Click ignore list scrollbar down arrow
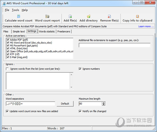Image resolution: width=157 pixels, height=132 pixels. (71, 87)
